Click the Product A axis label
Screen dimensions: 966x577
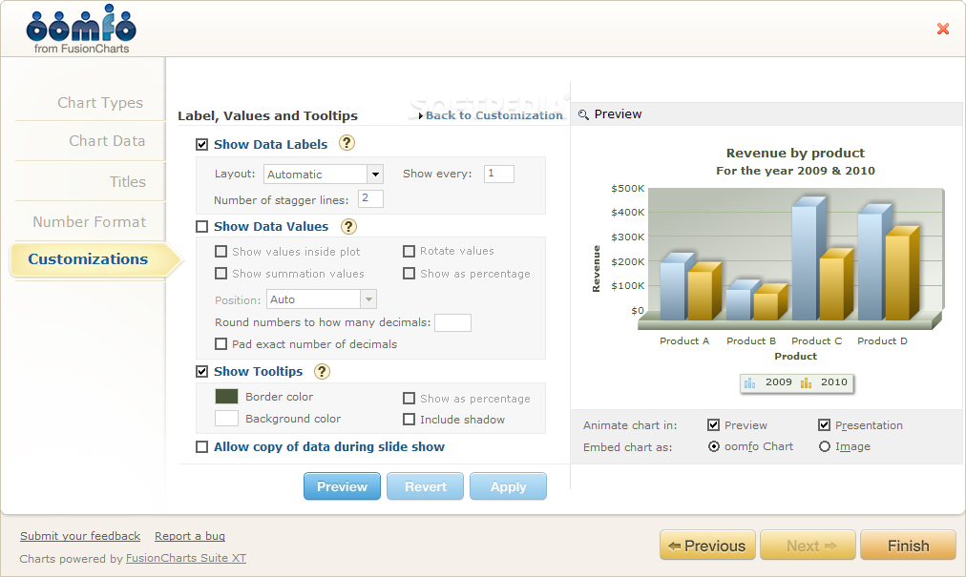pyautogui.click(x=684, y=341)
